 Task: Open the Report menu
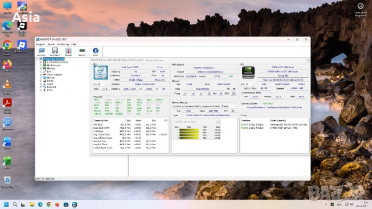(x=51, y=44)
